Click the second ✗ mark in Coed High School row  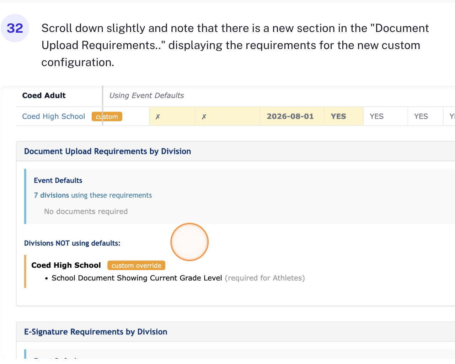204,117
